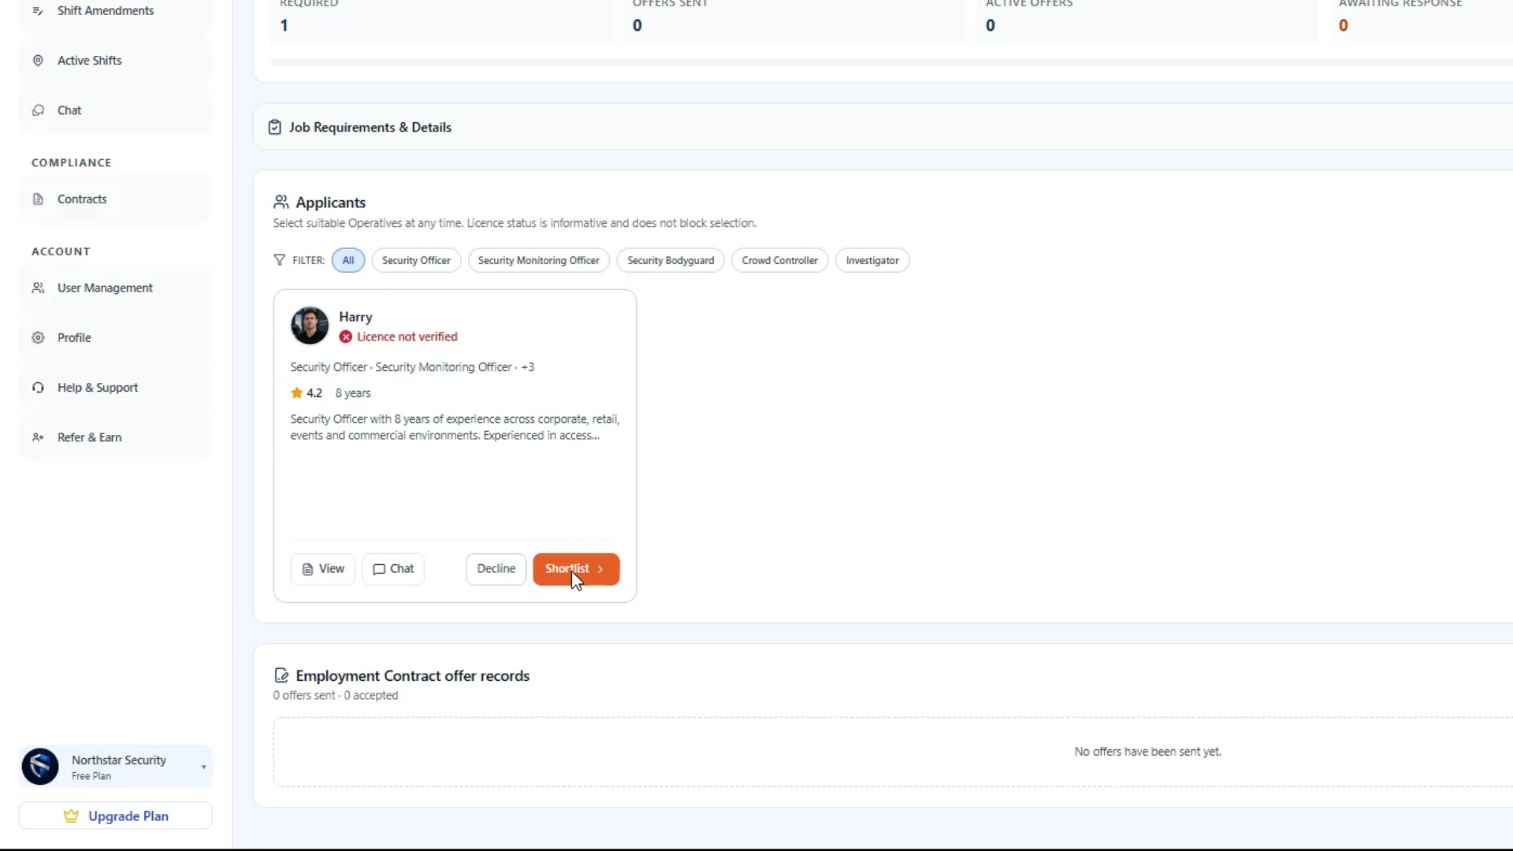Open Refer & Earn page
This screenshot has width=1513, height=851.
point(115,437)
